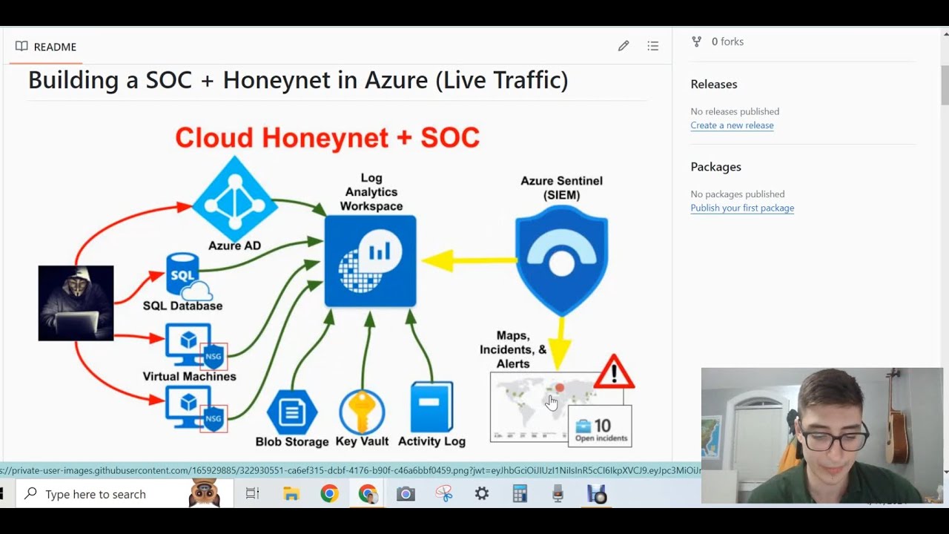The image size is (949, 534).
Task: Click the owl icon in search box
Action: [x=204, y=493]
